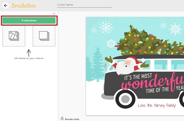
Task: Open the Smilebox logo home link
Action: coord(23,6)
